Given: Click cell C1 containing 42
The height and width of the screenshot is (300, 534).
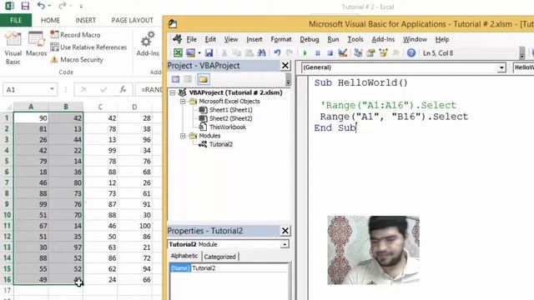Looking at the screenshot, I should point(100,118).
